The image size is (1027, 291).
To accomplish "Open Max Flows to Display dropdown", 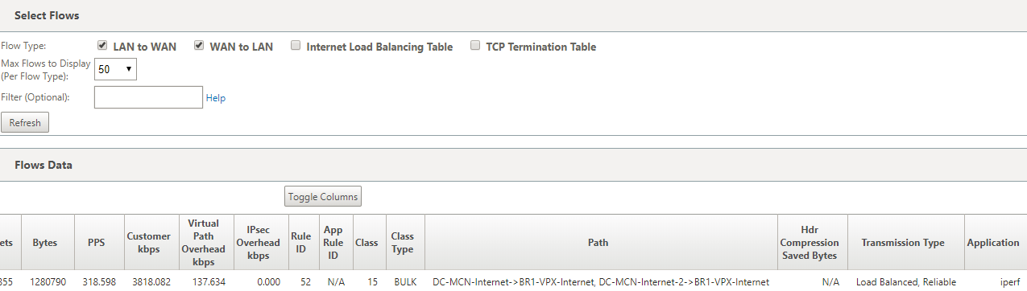I will click(x=115, y=69).
